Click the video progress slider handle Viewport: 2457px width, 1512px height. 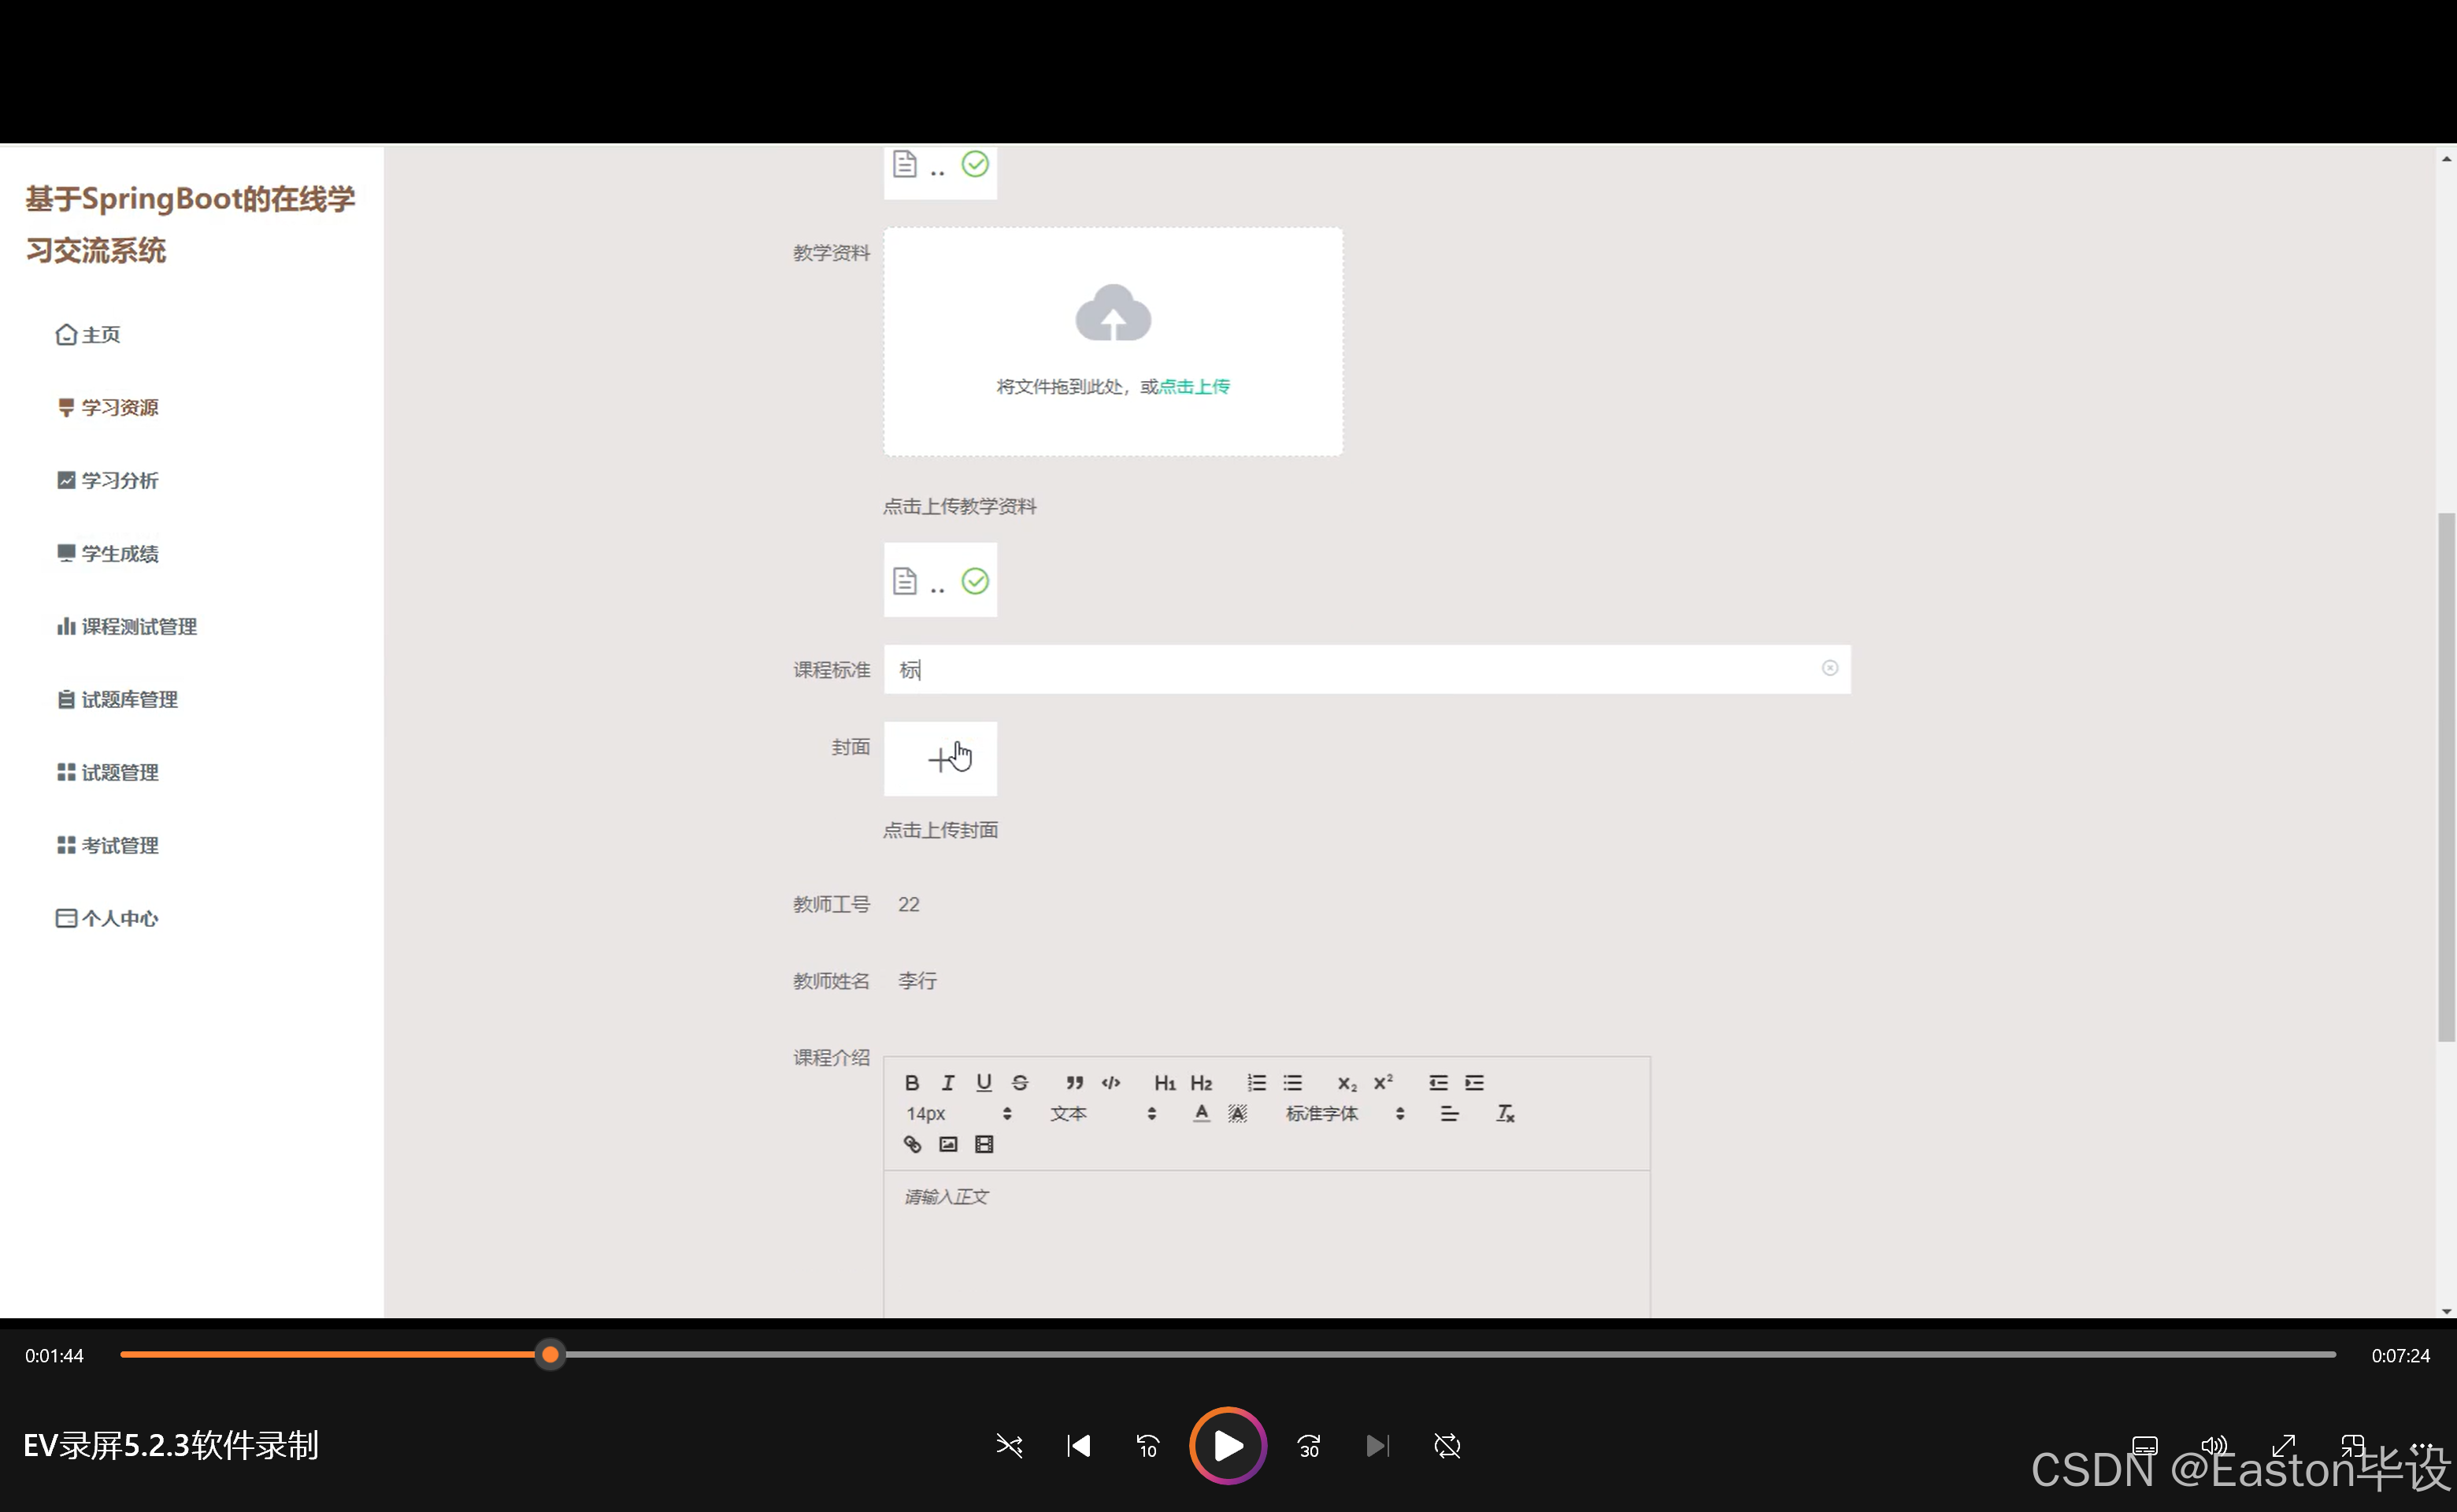tap(550, 1355)
